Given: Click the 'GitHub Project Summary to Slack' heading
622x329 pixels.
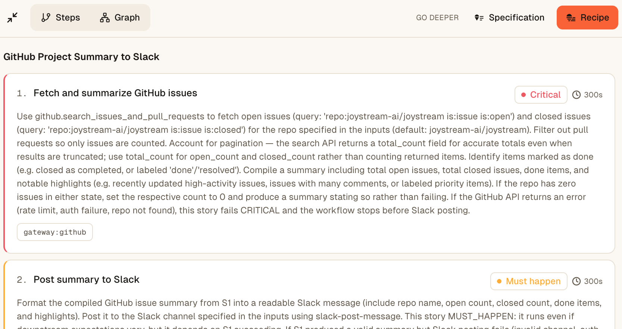Looking at the screenshot, I should coord(81,57).
